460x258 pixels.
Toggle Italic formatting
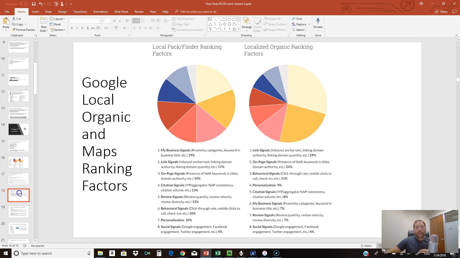(x=77, y=28)
